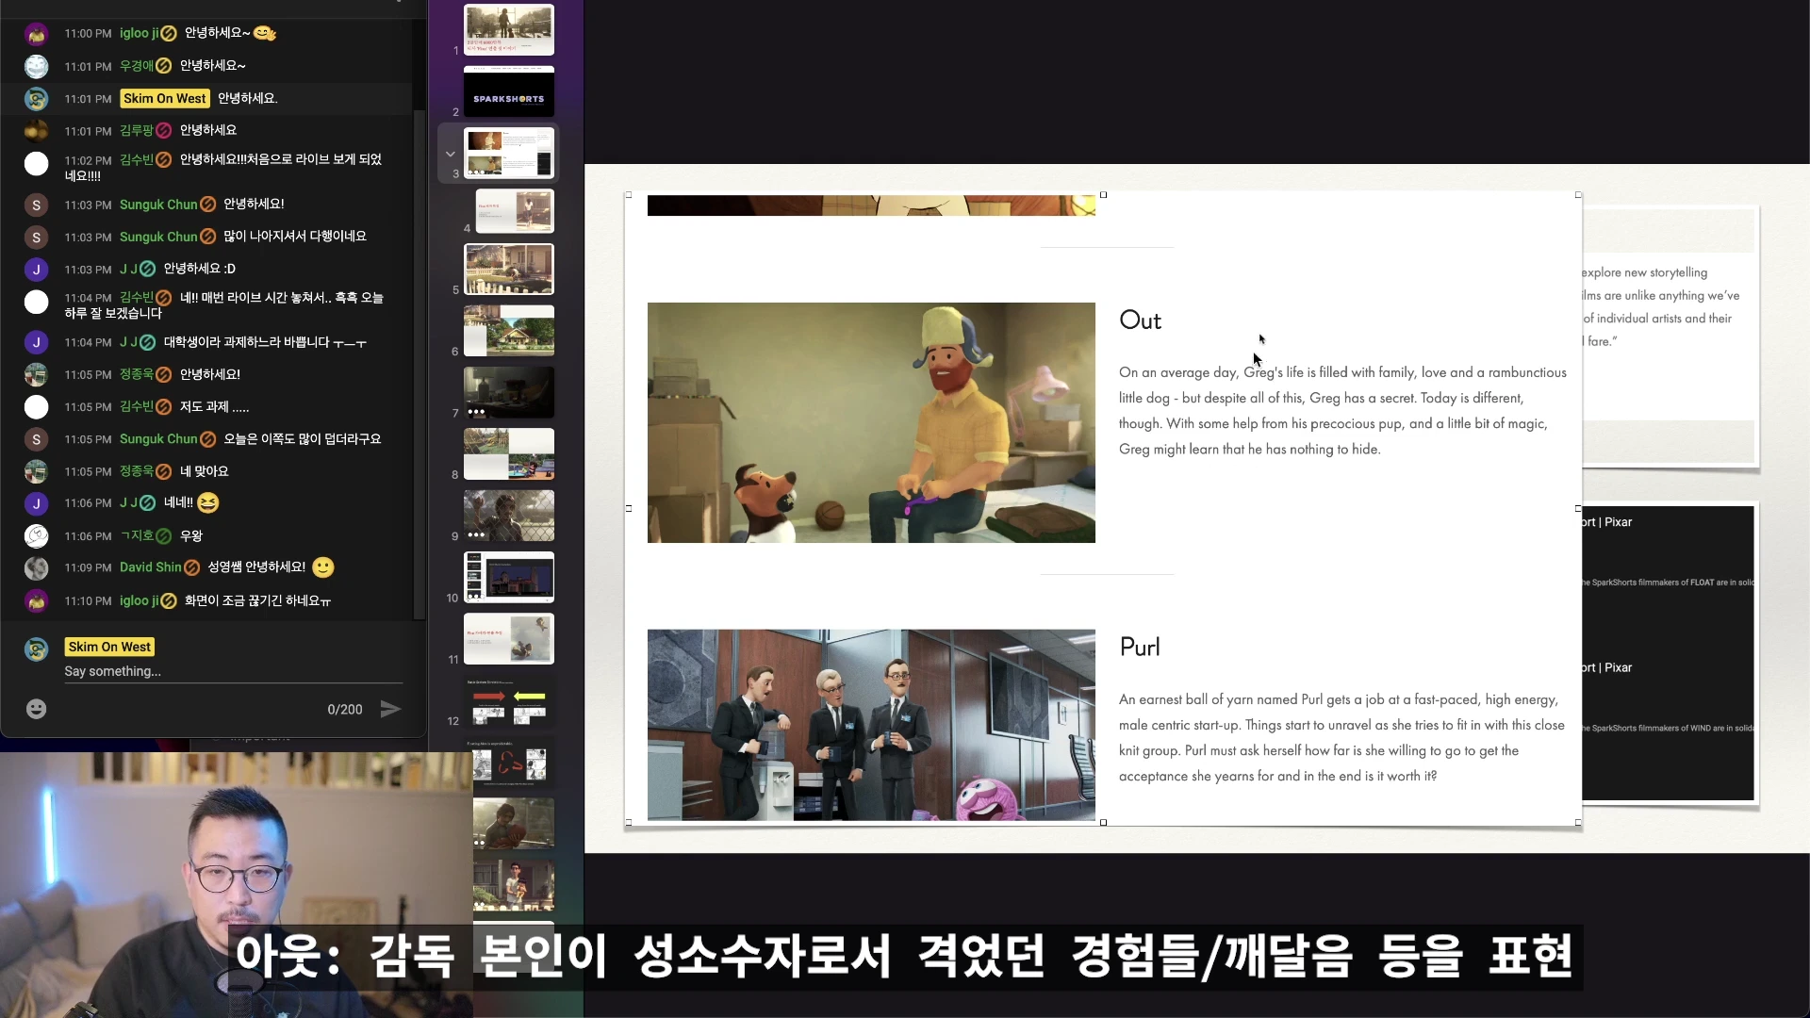Click 'Skim On West' highlighted chat name at 11:01 PM
1810x1018 pixels.
tap(165, 98)
